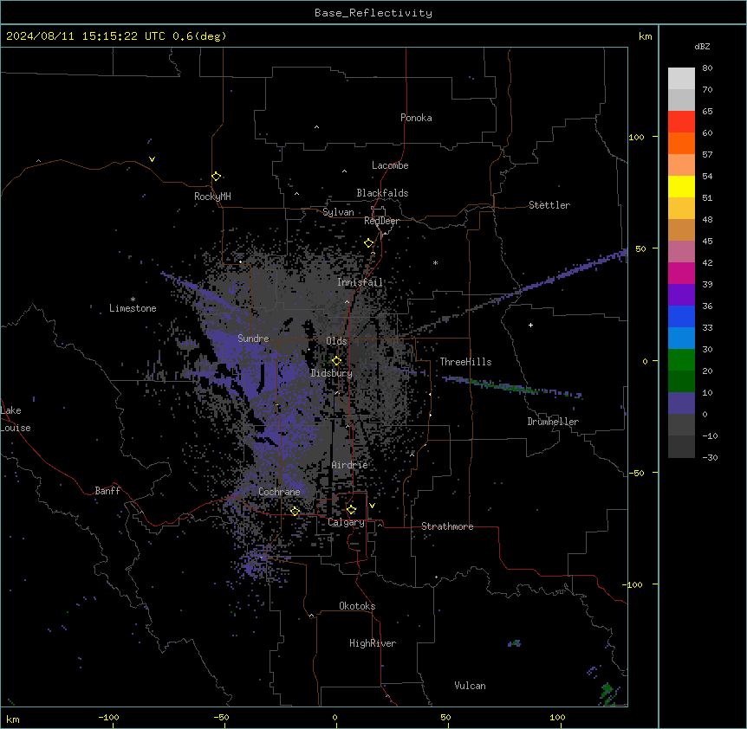Click the Lacombe city label
This screenshot has width=747, height=729.
pyautogui.click(x=390, y=165)
